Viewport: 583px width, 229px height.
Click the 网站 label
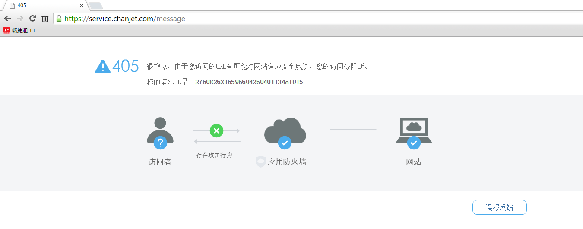(x=414, y=162)
